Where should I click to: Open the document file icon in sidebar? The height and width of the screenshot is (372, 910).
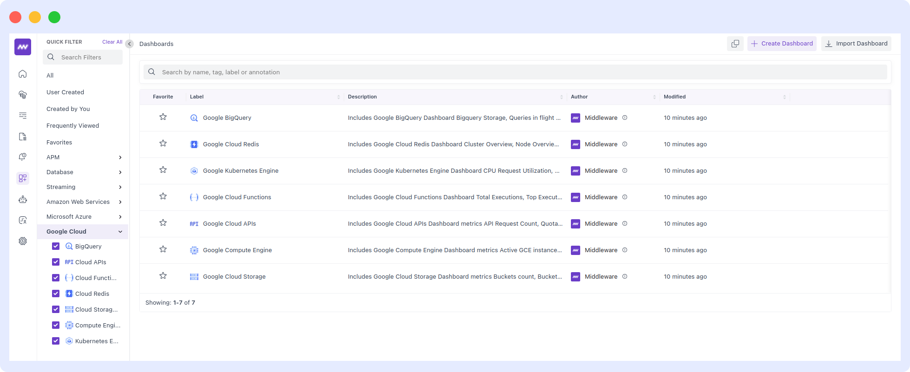click(23, 137)
